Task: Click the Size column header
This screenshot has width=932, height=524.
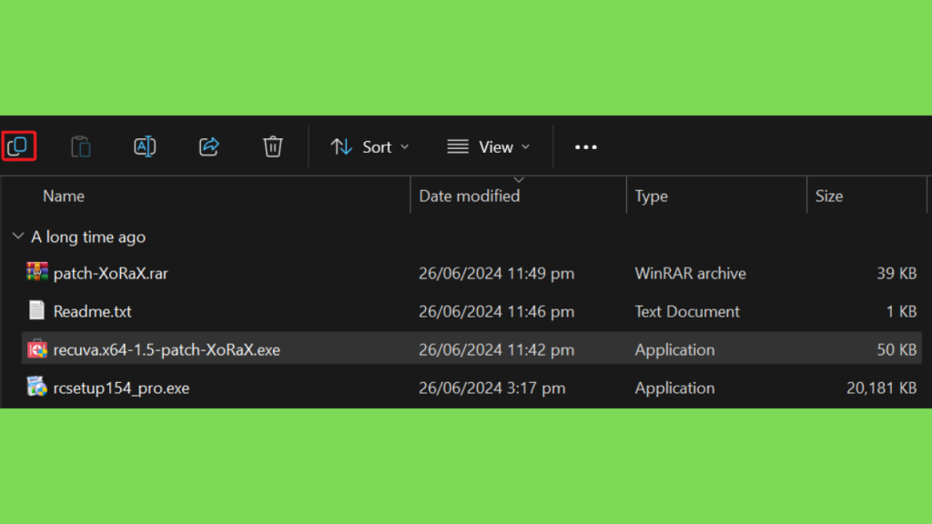Action: (828, 196)
